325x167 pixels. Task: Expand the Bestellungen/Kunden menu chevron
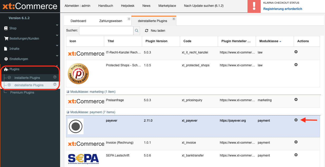[x=57, y=35]
